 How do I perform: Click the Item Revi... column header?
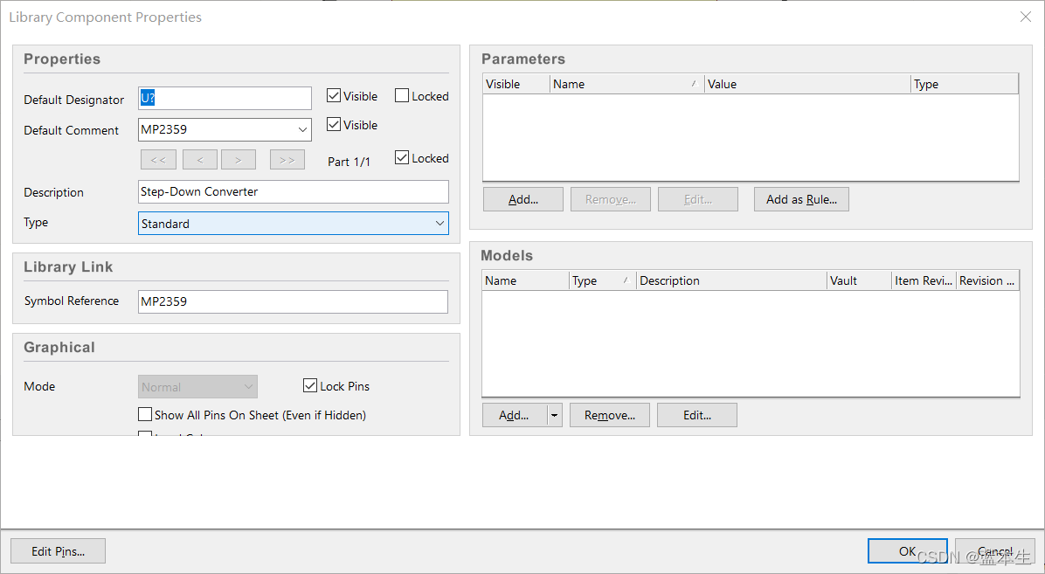pyautogui.click(x=924, y=280)
